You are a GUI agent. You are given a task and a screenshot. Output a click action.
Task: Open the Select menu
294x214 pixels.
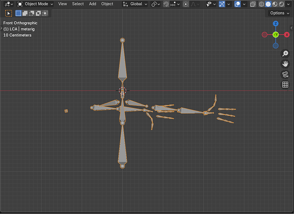click(78, 4)
